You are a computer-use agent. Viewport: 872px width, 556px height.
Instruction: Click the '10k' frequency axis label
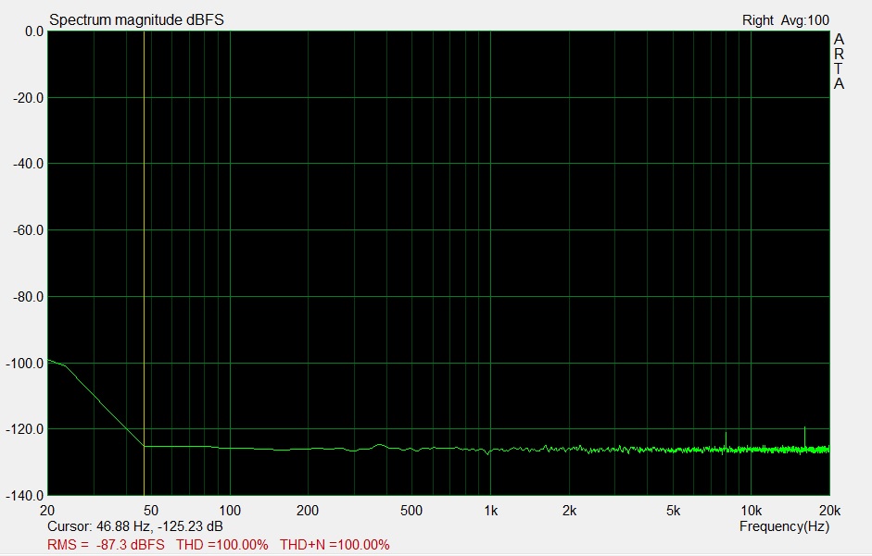click(x=751, y=511)
